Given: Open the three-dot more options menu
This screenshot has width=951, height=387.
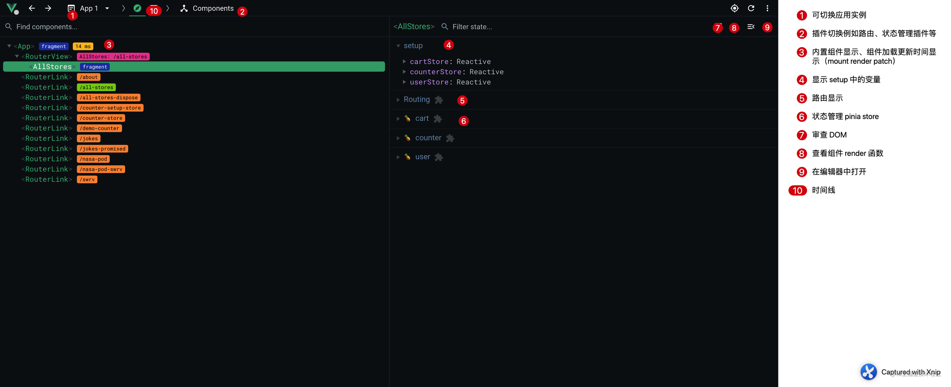Looking at the screenshot, I should click(767, 8).
